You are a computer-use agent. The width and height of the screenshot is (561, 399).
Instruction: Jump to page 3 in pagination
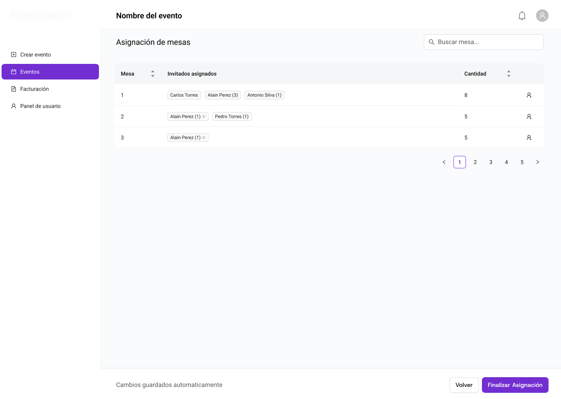tap(491, 162)
